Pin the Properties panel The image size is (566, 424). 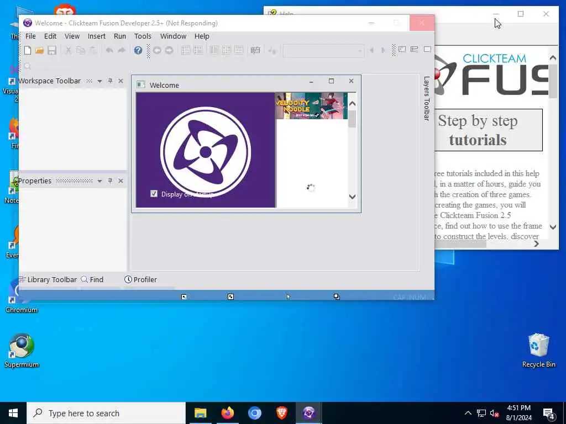(110, 181)
